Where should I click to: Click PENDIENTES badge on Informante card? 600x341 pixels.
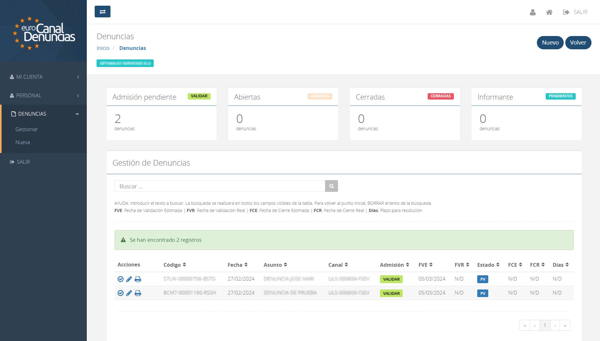(561, 96)
